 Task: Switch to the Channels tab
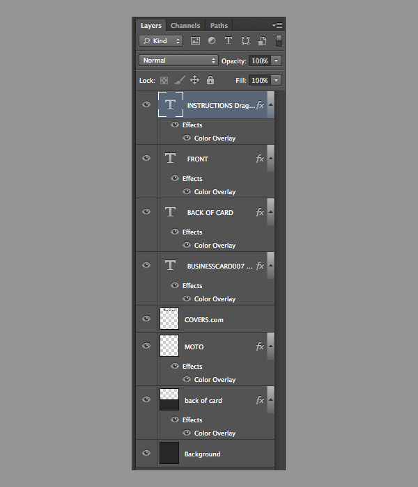[x=185, y=26]
